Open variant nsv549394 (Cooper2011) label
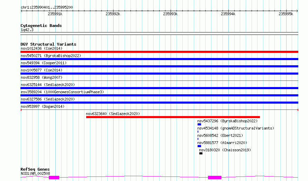 (x=44, y=63)
